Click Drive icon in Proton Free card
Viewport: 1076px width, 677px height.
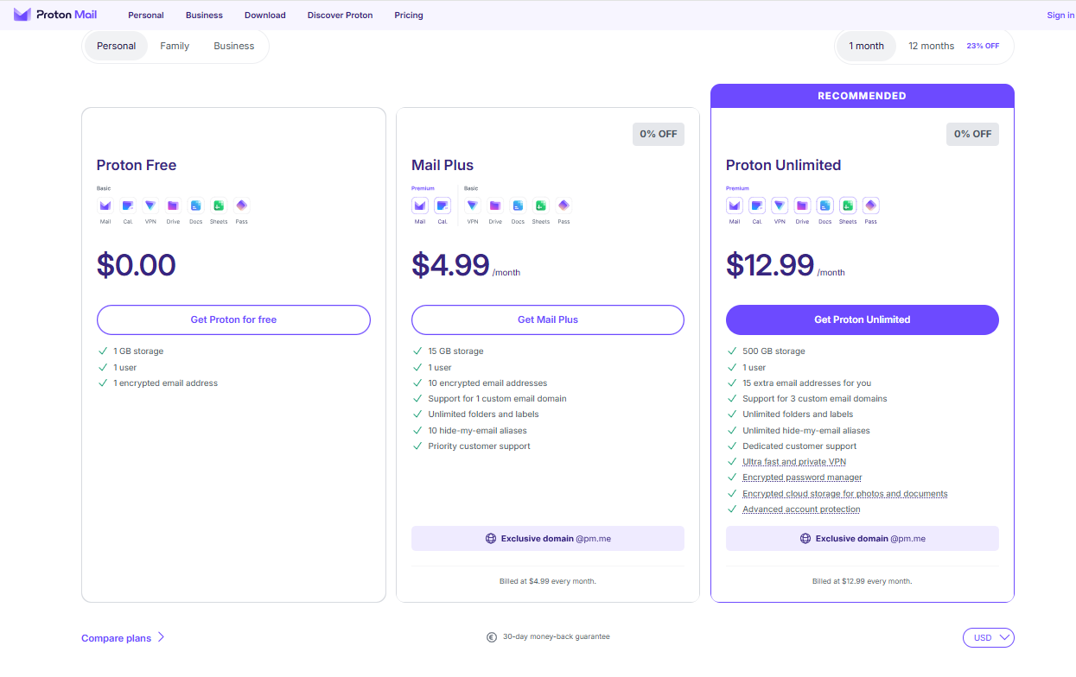coord(173,206)
